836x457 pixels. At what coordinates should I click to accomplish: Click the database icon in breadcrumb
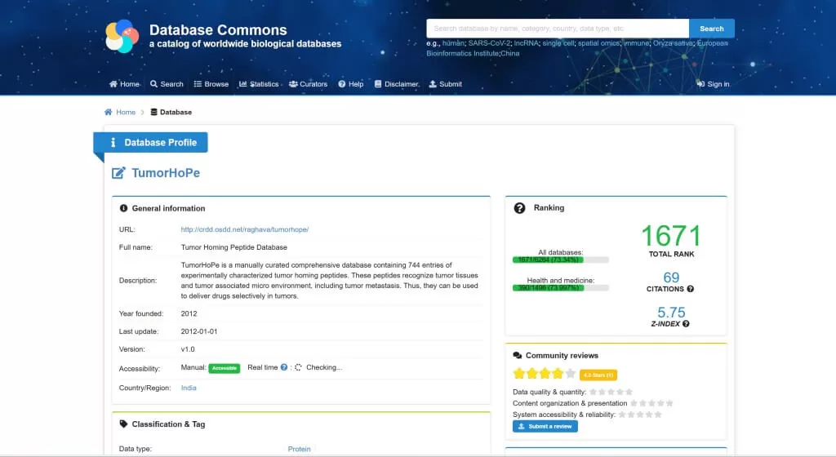pyautogui.click(x=153, y=112)
